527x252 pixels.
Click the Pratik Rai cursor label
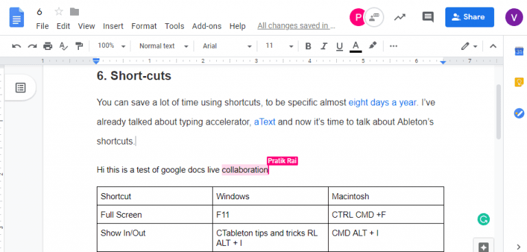click(x=282, y=161)
